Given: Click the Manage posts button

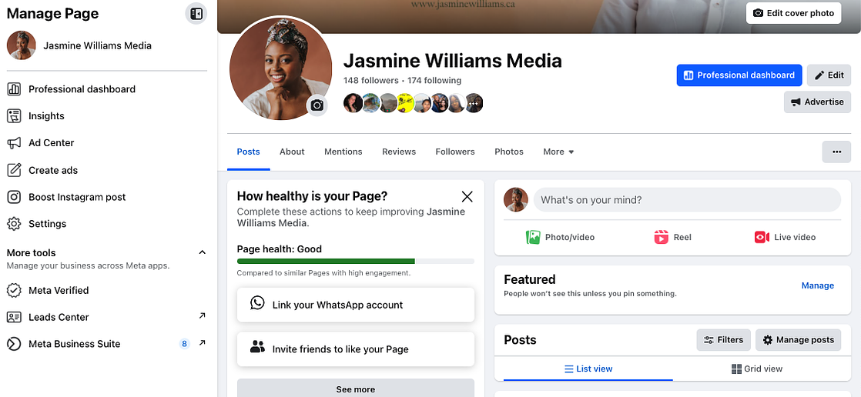Looking at the screenshot, I should 798,340.
